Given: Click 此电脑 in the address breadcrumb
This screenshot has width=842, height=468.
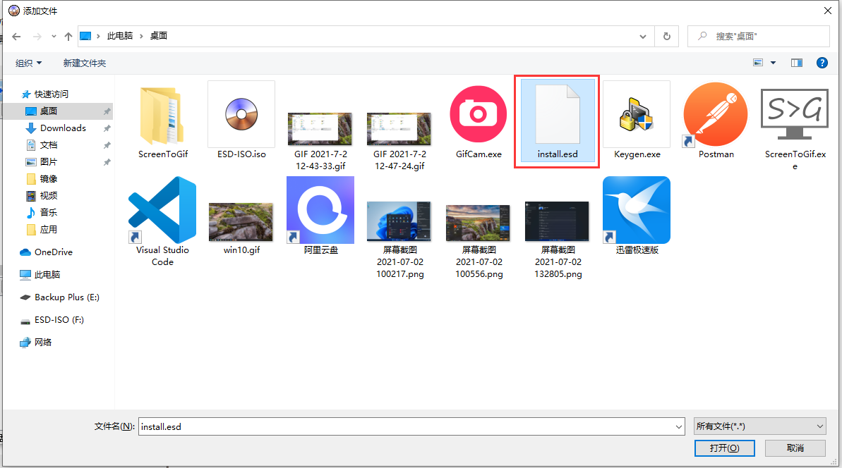Looking at the screenshot, I should click(x=120, y=36).
